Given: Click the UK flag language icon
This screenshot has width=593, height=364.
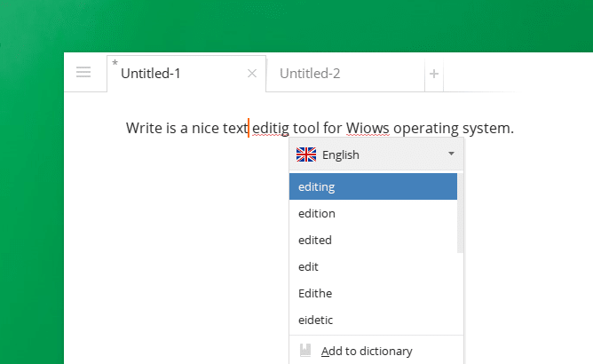Looking at the screenshot, I should (306, 154).
